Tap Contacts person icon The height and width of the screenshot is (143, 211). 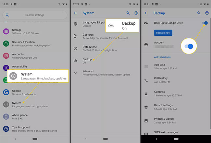pos(146,94)
